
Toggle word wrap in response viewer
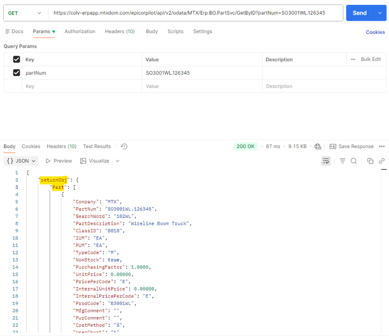(x=326, y=161)
